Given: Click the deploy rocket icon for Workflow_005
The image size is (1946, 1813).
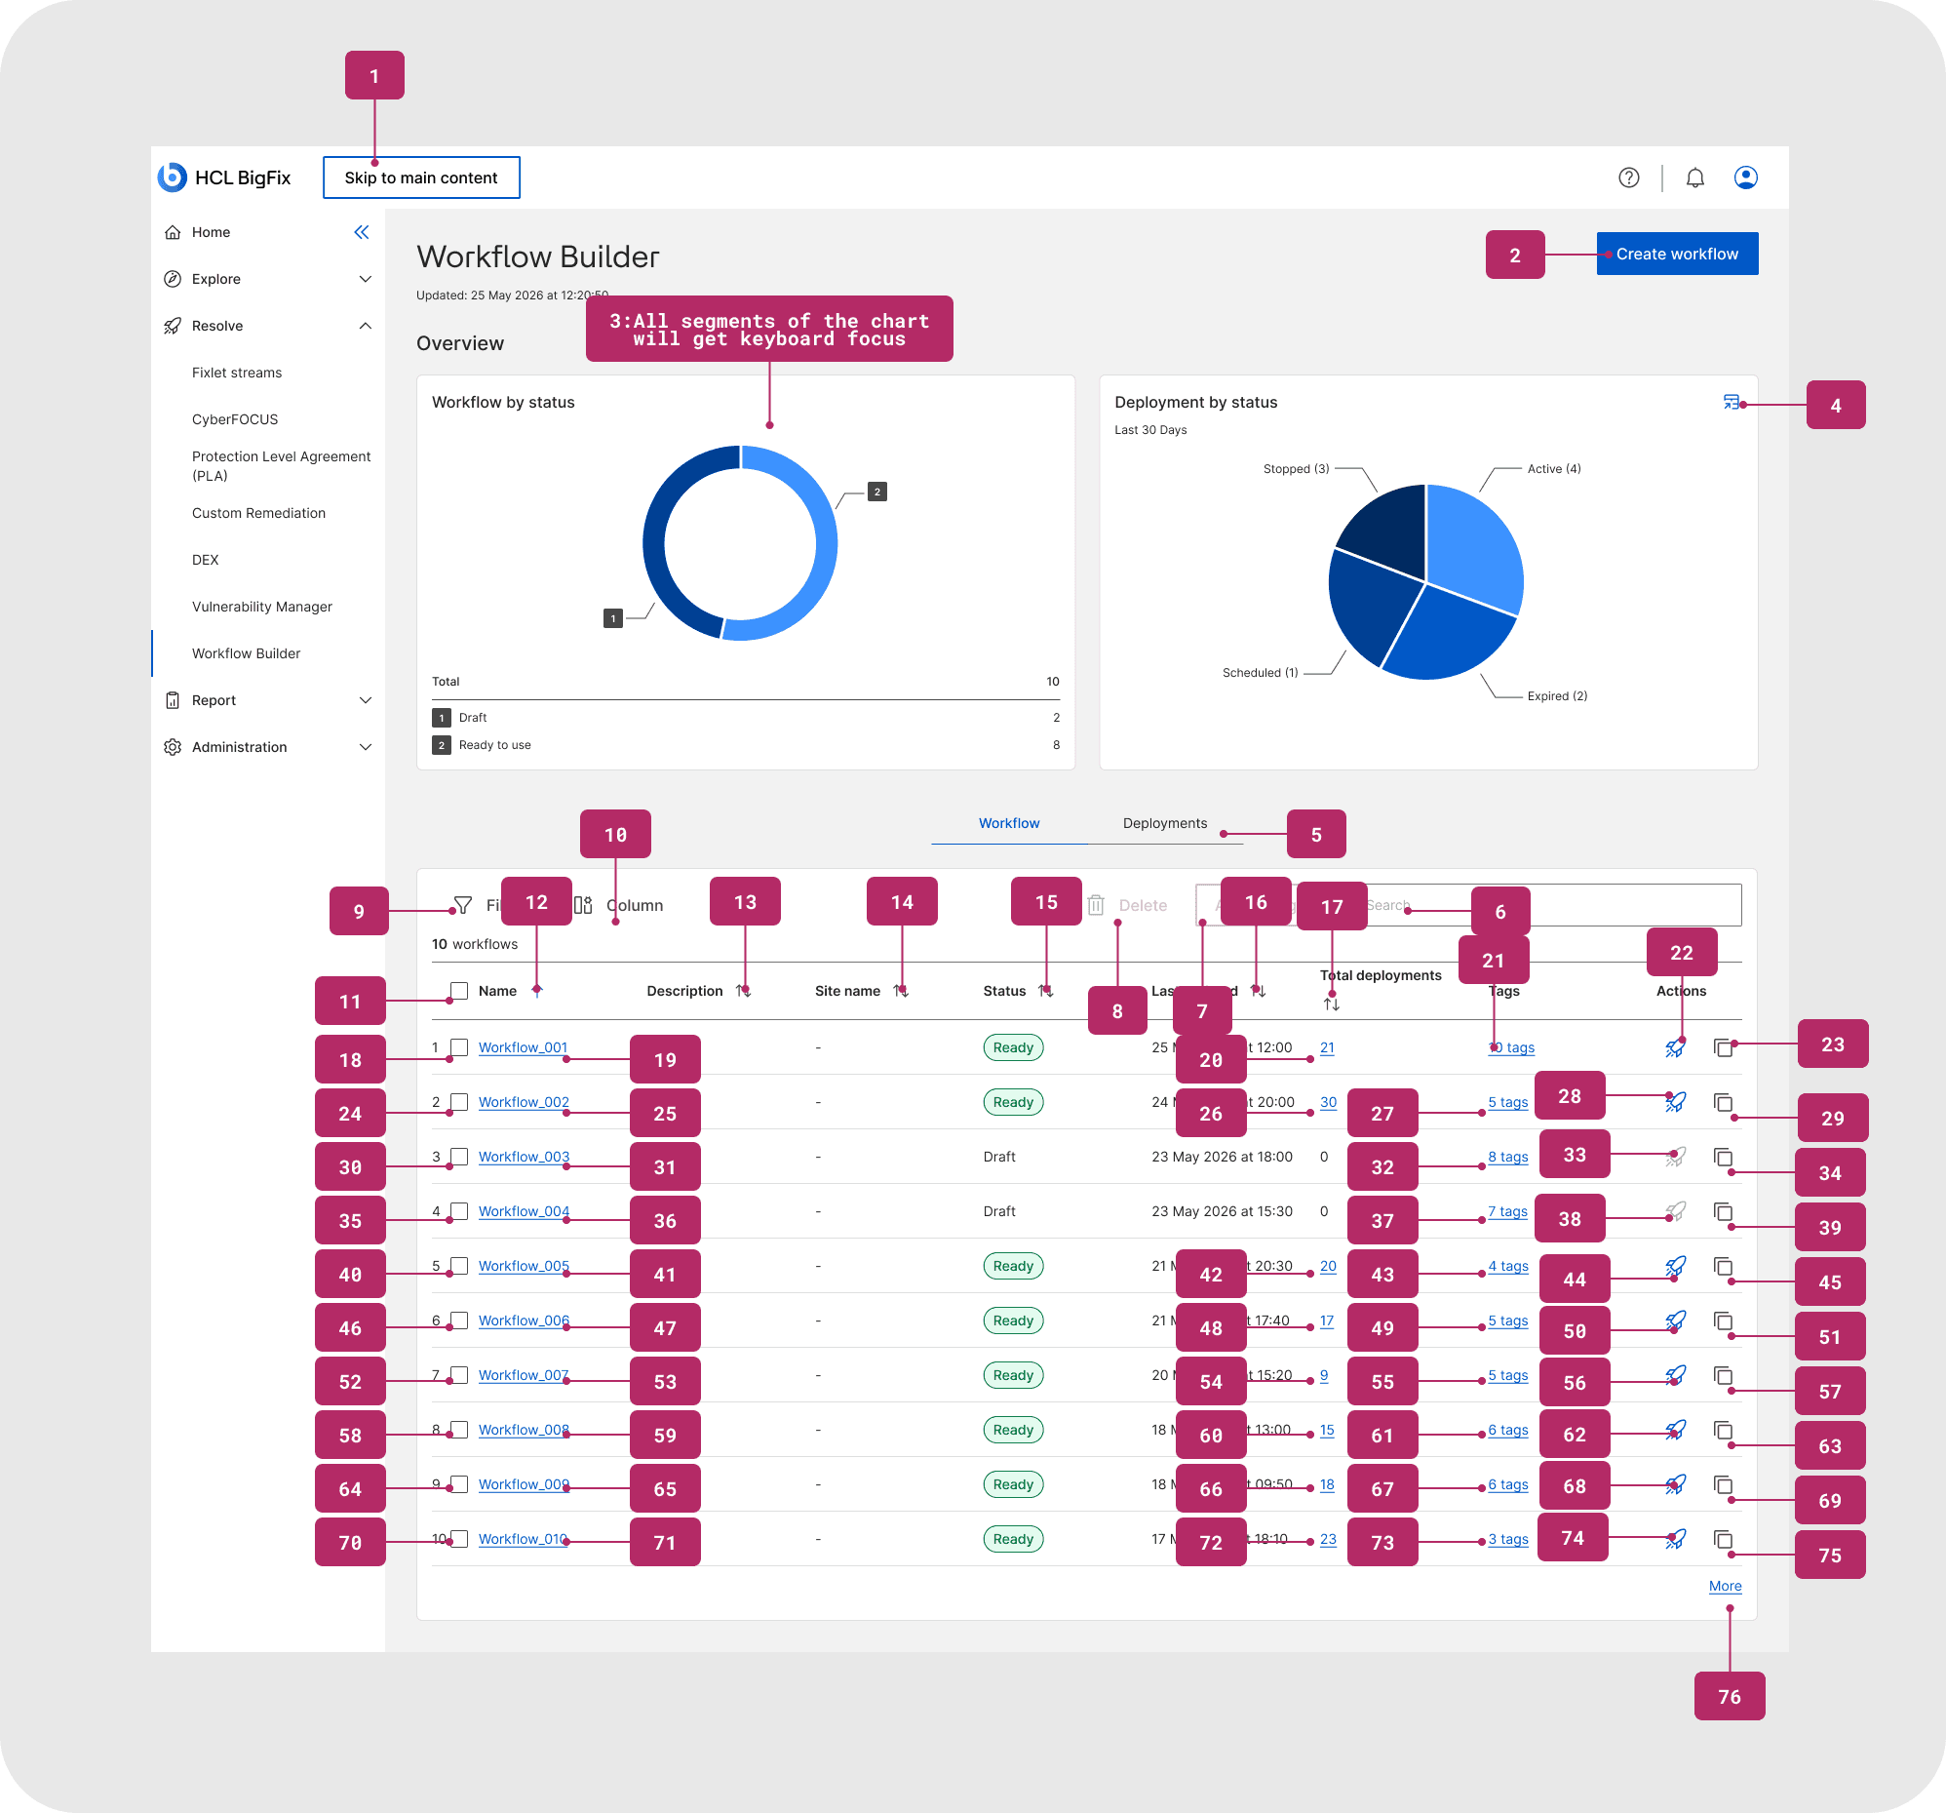Looking at the screenshot, I should pyautogui.click(x=1676, y=1267).
